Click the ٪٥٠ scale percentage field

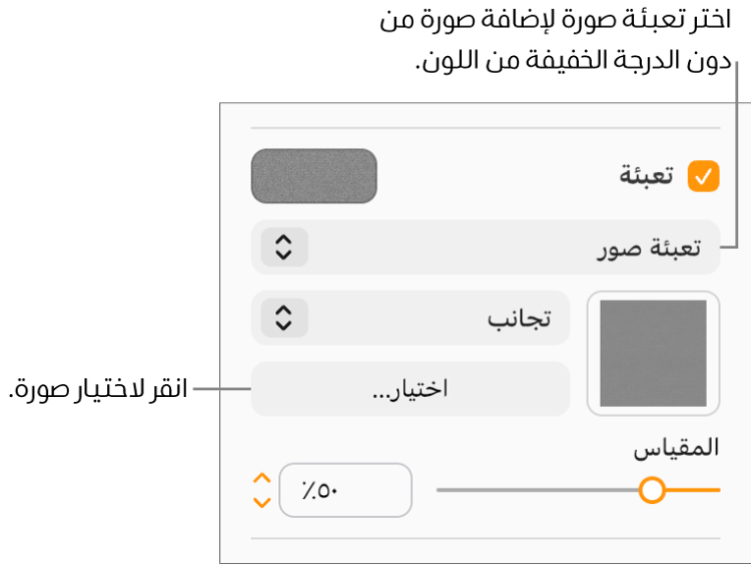[345, 489]
